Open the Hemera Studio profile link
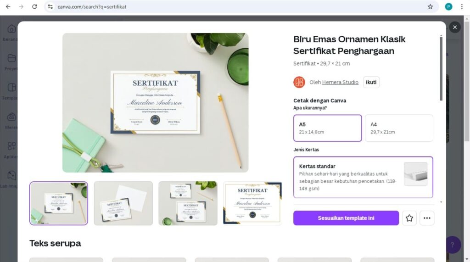Image resolution: width=470 pixels, height=262 pixels. pyautogui.click(x=340, y=82)
